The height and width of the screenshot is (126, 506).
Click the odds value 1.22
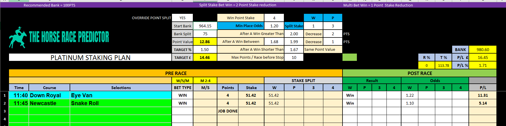(x=410, y=95)
